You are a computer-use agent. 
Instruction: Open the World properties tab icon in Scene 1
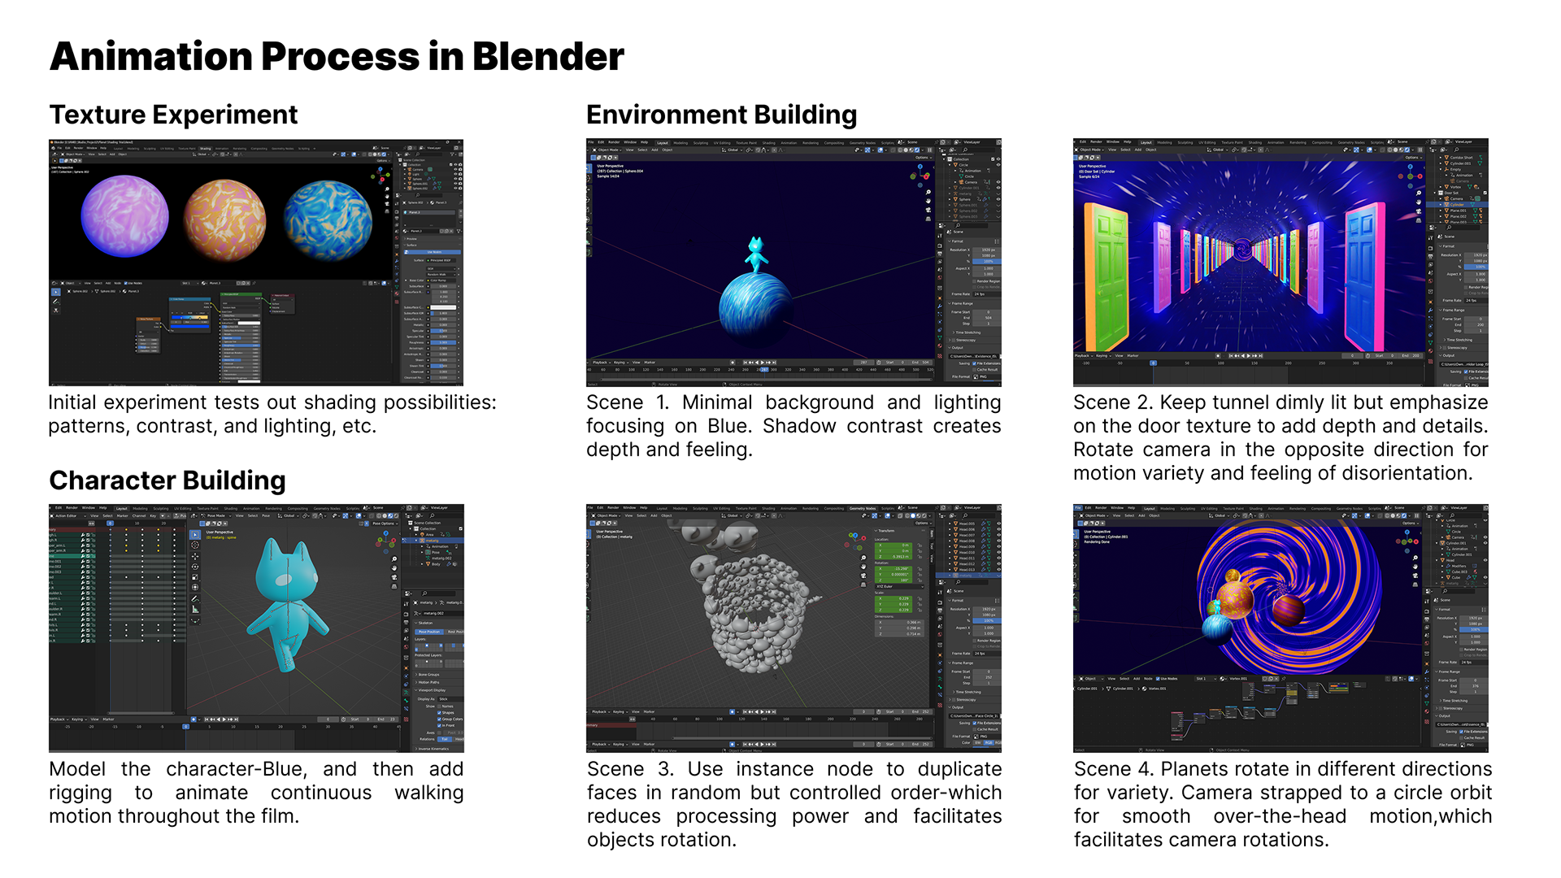[940, 277]
